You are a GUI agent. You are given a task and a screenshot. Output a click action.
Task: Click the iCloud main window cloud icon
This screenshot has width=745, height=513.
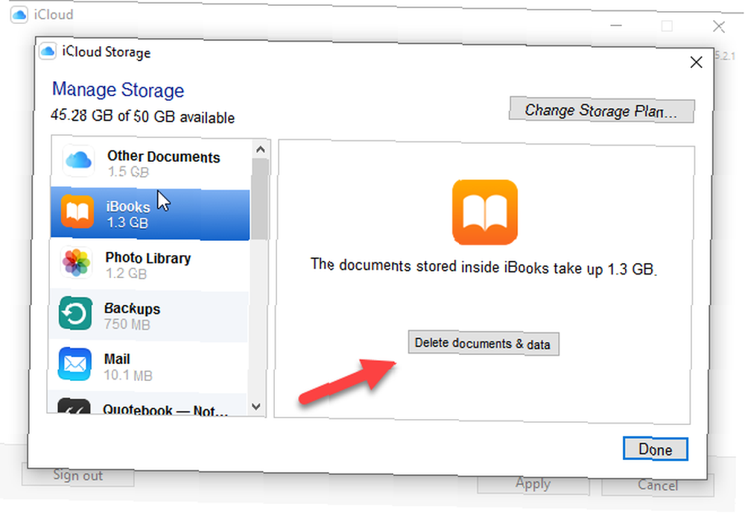pos(19,15)
